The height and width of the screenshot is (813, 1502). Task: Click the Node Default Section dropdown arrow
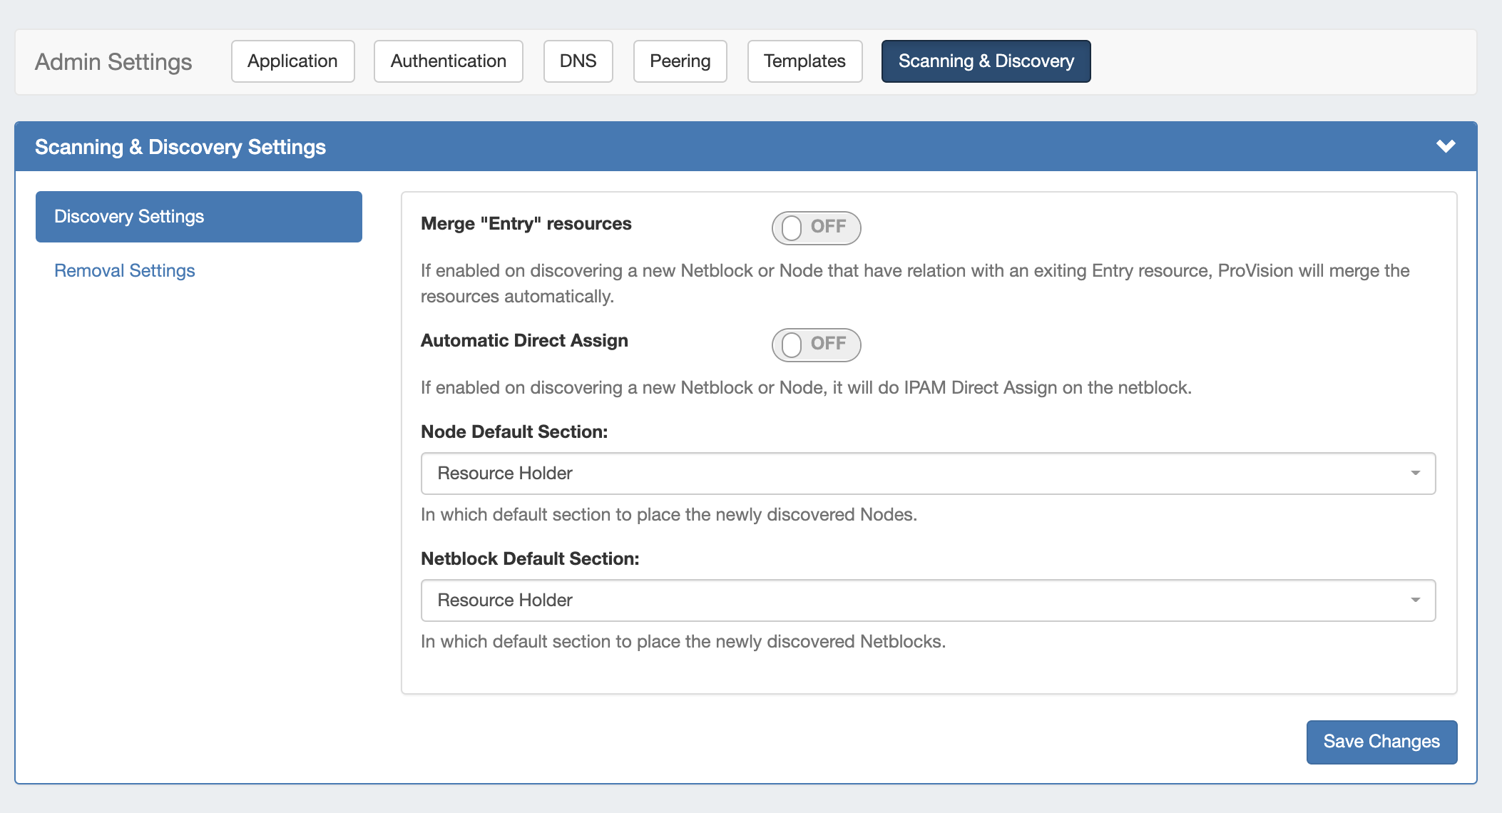coord(1415,474)
